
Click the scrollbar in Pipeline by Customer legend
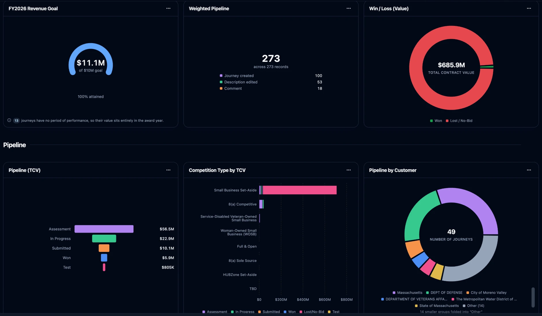click(x=533, y=297)
